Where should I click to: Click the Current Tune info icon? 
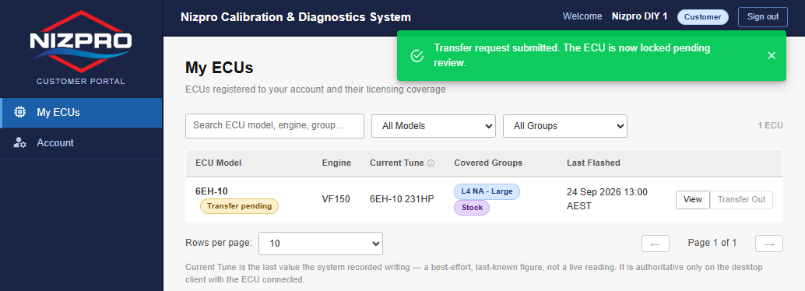pyautogui.click(x=431, y=163)
